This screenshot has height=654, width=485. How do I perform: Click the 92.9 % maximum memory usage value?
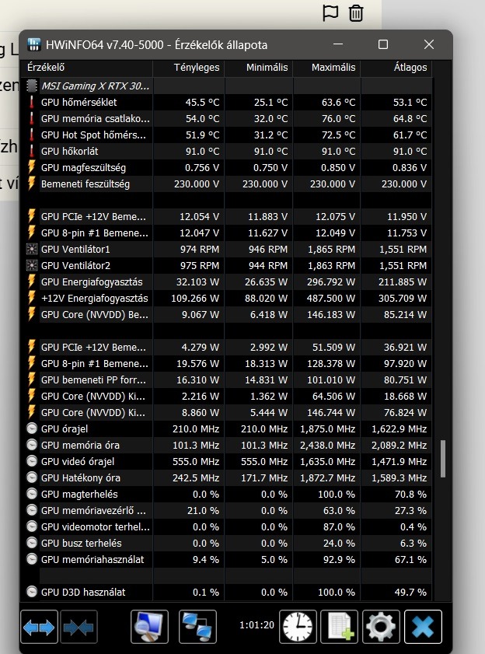339,559
